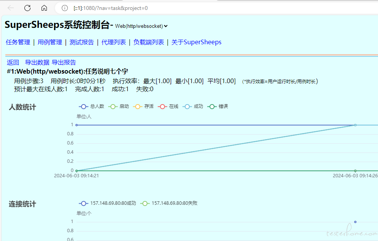Open site information icon in address bar

(x=65, y=8)
